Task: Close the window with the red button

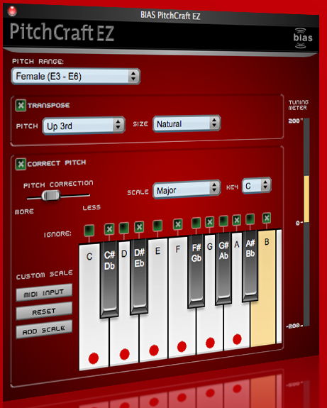Action: click(12, 11)
